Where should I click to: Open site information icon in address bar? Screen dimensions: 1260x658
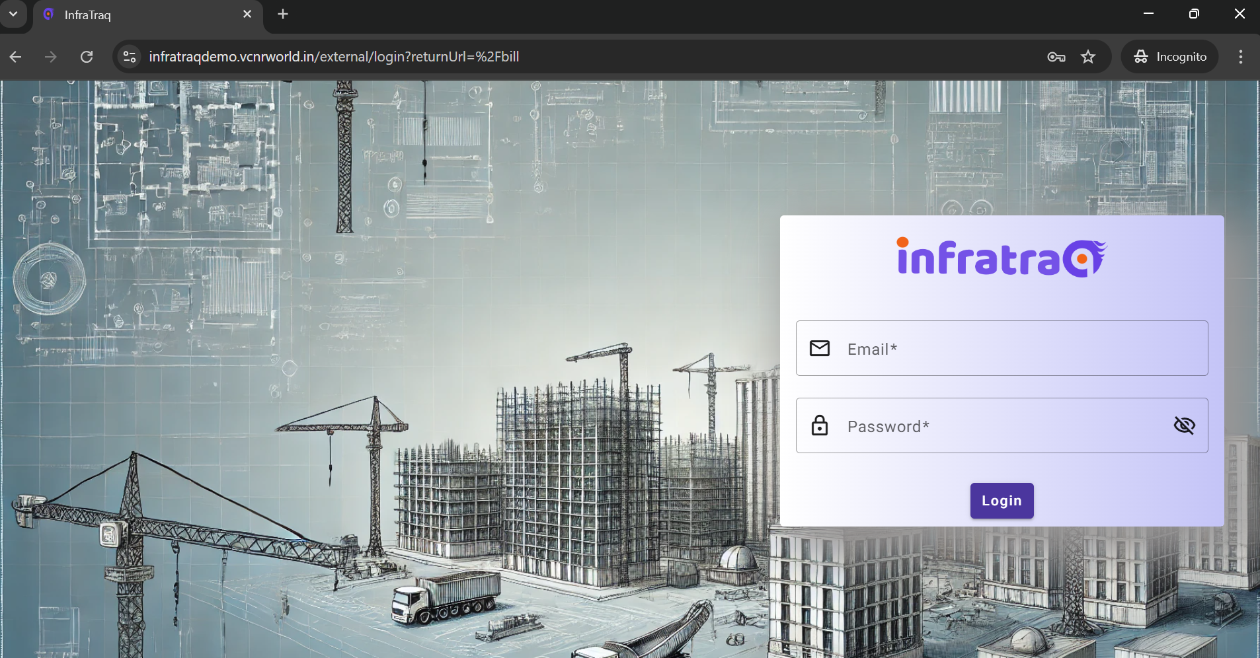pos(130,57)
